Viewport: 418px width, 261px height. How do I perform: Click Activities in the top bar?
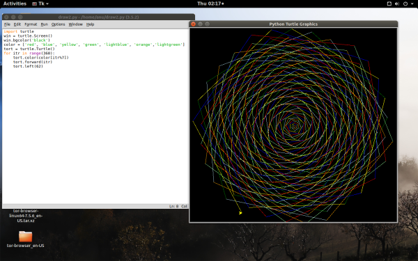pos(15,3)
